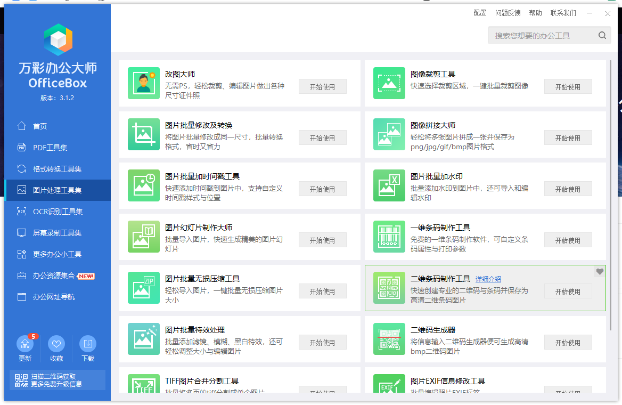Image resolution: width=622 pixels, height=405 pixels.
Task: Open 收藏 favorites heart icon in sidebar
Action: [56, 344]
